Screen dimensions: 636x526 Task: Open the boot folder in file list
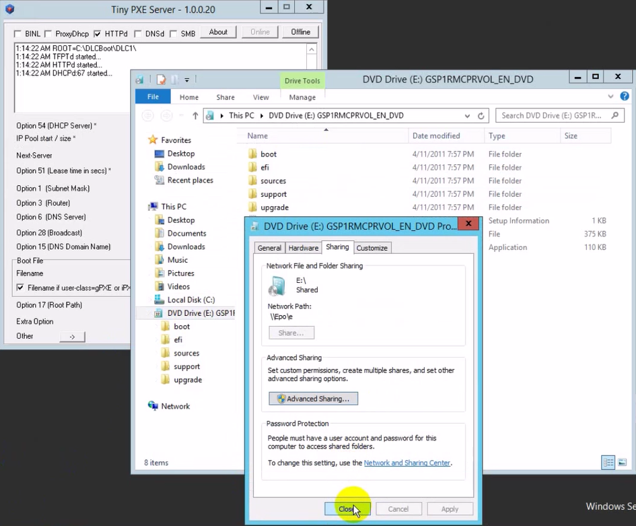click(x=269, y=154)
